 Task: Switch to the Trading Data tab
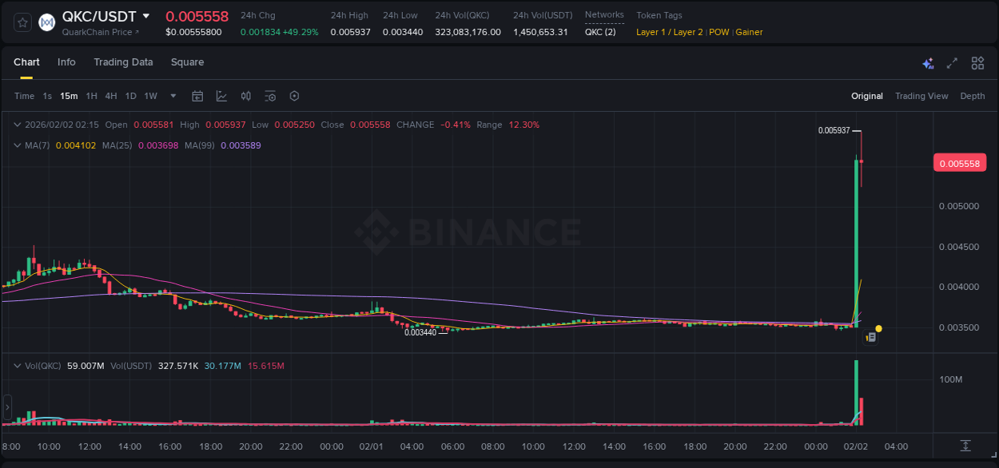coord(123,62)
